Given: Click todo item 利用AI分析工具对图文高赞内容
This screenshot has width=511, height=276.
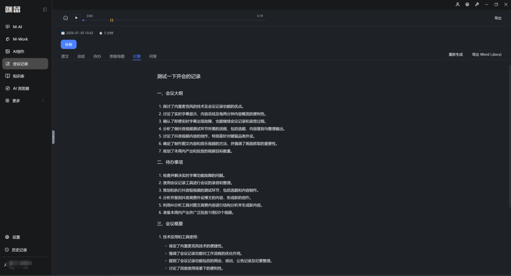Looking at the screenshot, I should click(211, 206).
